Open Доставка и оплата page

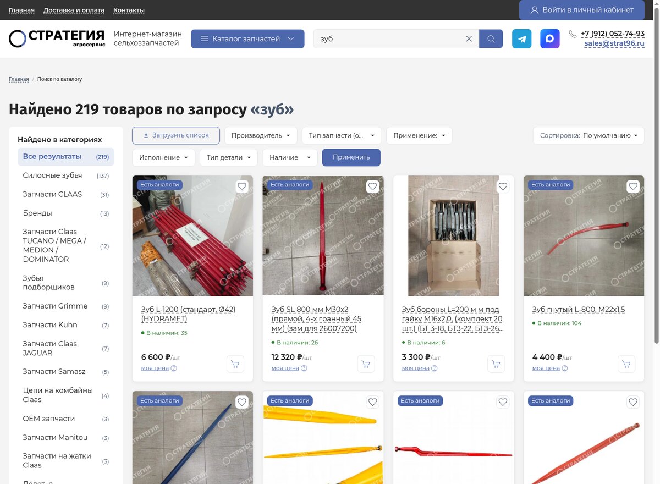[x=74, y=10]
